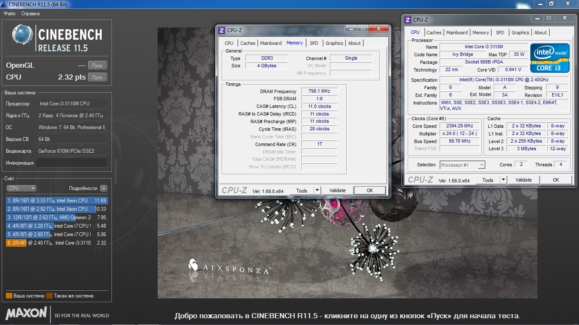Switch to CPU tab in Memory window

229,43
